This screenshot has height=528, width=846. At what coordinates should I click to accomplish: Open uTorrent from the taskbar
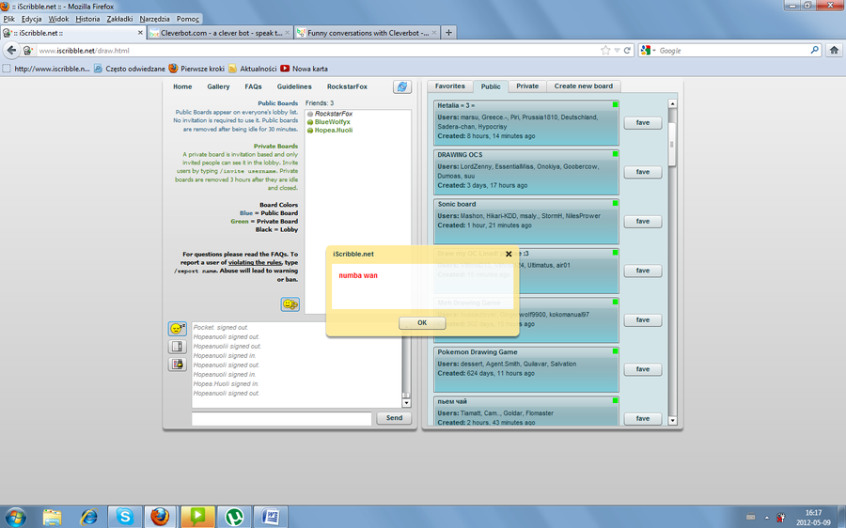click(x=234, y=518)
